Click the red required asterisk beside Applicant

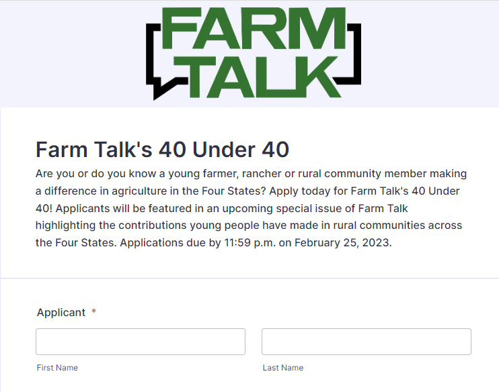tap(94, 311)
